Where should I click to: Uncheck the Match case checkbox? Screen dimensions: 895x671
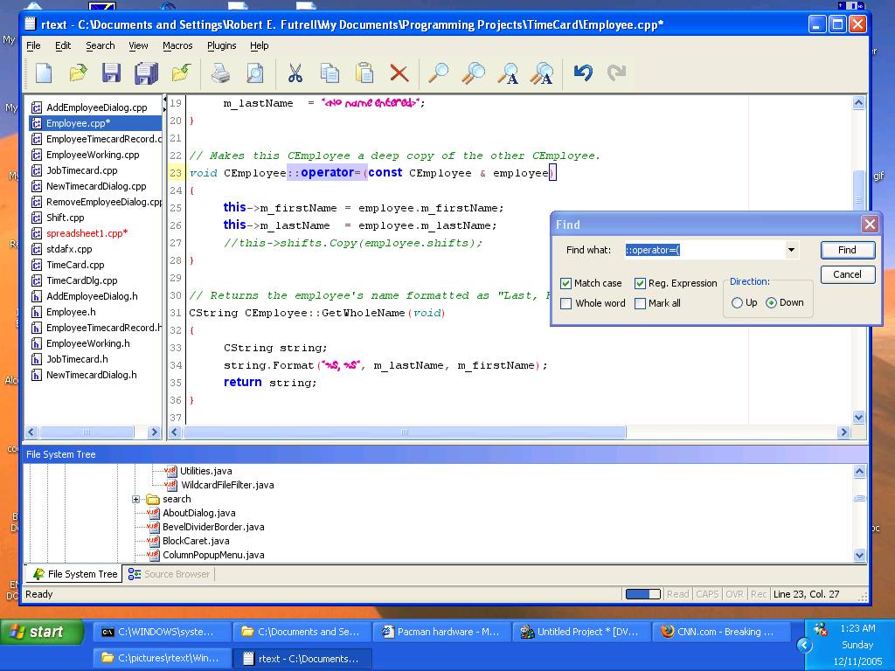[x=566, y=283]
